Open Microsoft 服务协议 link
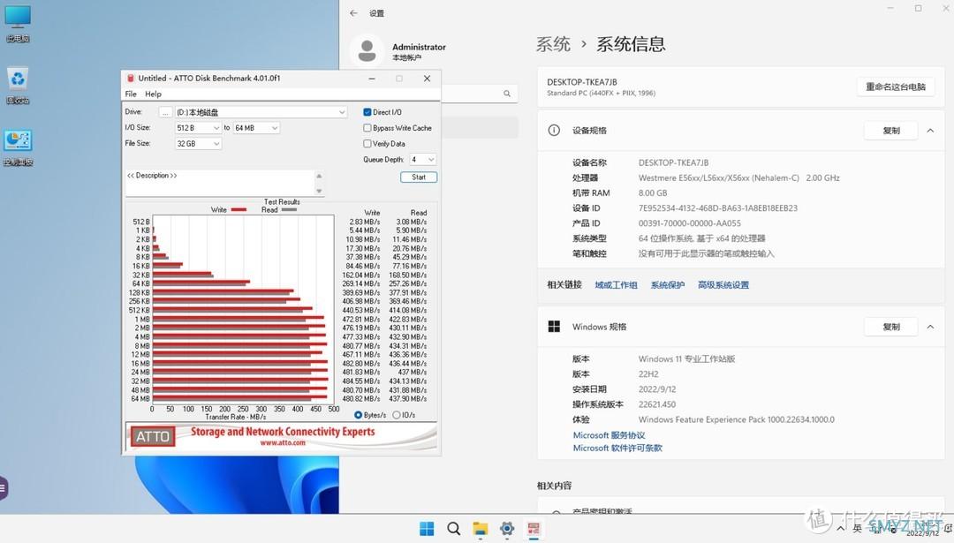 609,435
